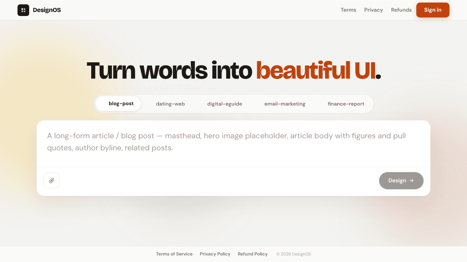
Task: Select the blog-post tab
Action: 118,104
